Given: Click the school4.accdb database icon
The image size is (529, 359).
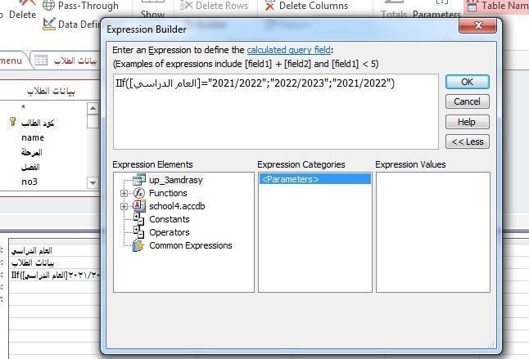Looking at the screenshot, I should click(x=138, y=206).
